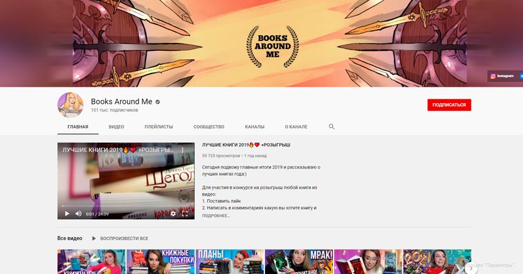Click the play-all triangle icon beside Воспроизвести все
This screenshot has width=523, height=274.
tap(94, 238)
